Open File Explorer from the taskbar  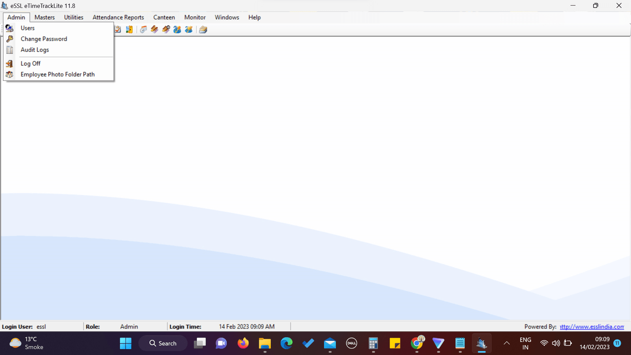(265, 343)
